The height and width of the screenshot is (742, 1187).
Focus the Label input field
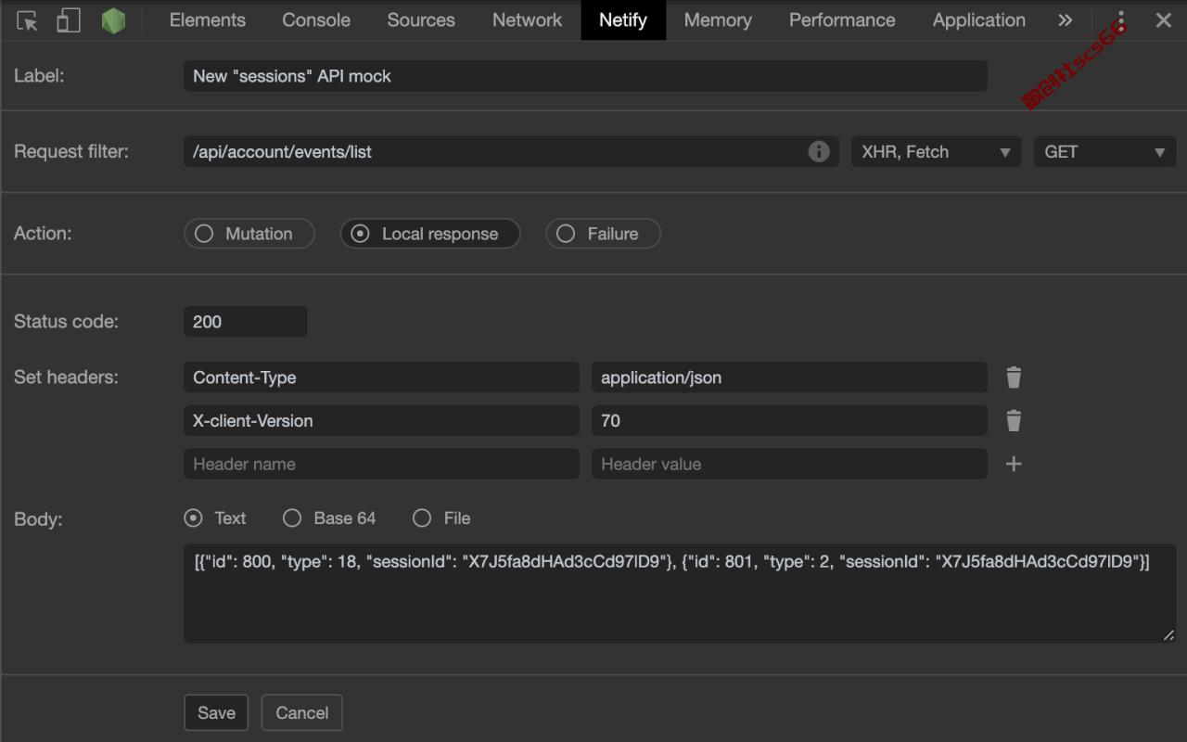585,76
